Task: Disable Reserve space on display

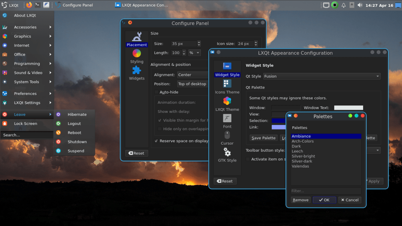Action: click(x=155, y=141)
